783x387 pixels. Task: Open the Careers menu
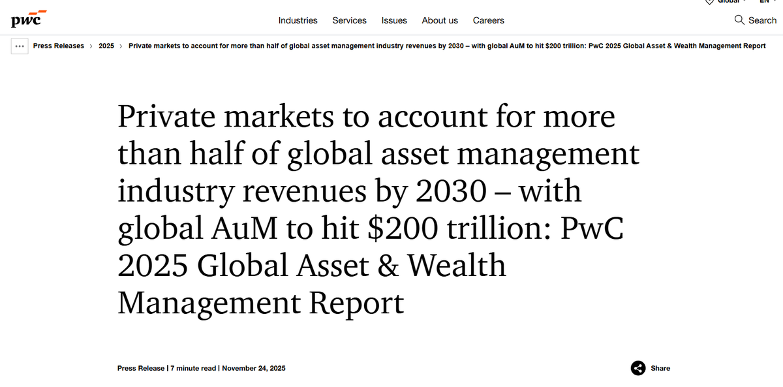coord(489,20)
